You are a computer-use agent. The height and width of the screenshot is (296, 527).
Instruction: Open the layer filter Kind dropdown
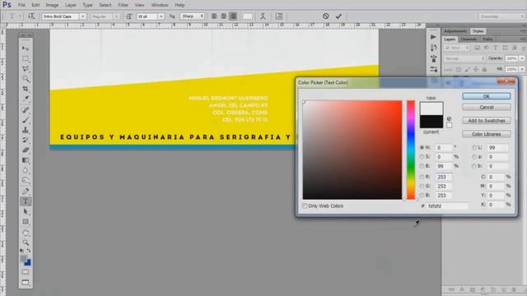point(456,48)
